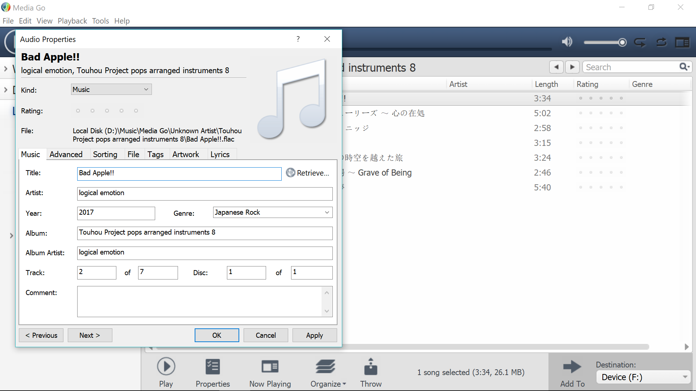Open the Playback menu
Viewport: 696px width, 391px height.
[x=72, y=21]
